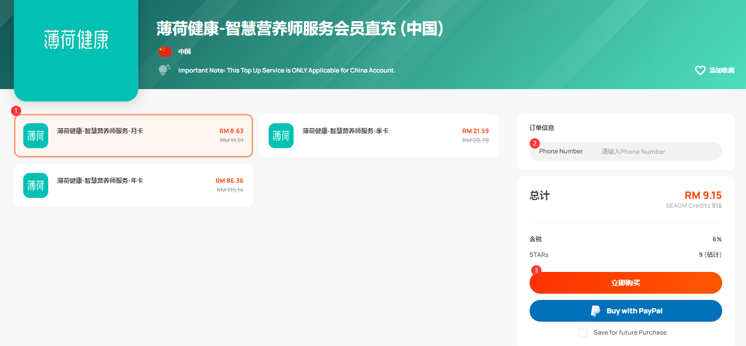
Task: Add product to favorites via 添加收藏
Action: 722,70
